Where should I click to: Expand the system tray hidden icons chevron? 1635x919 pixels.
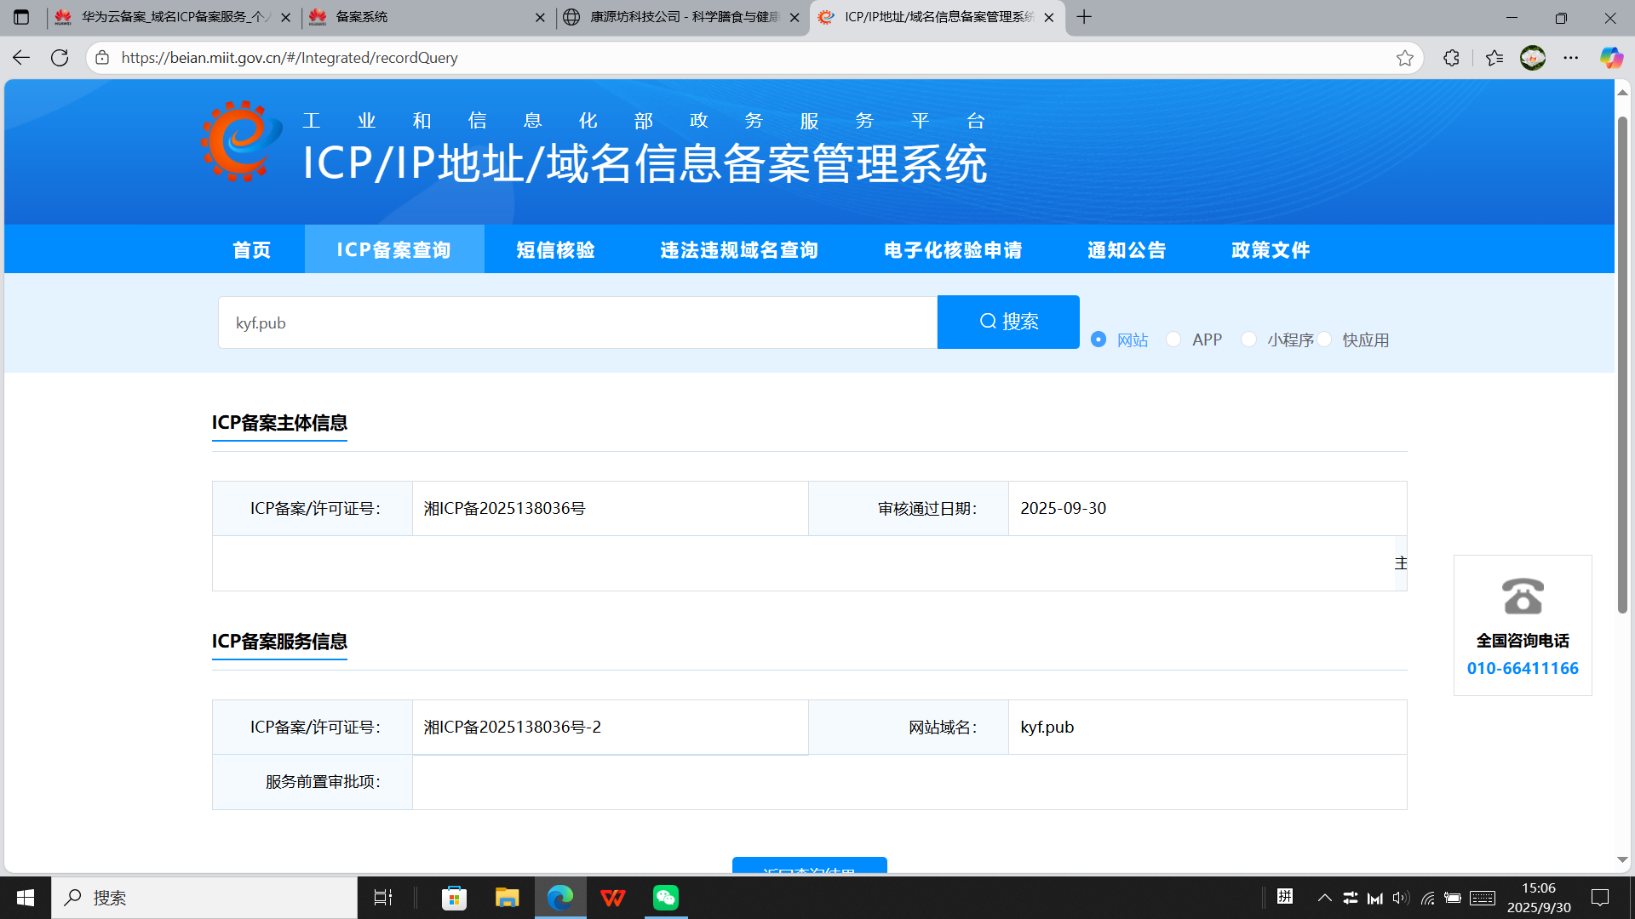(x=1324, y=898)
